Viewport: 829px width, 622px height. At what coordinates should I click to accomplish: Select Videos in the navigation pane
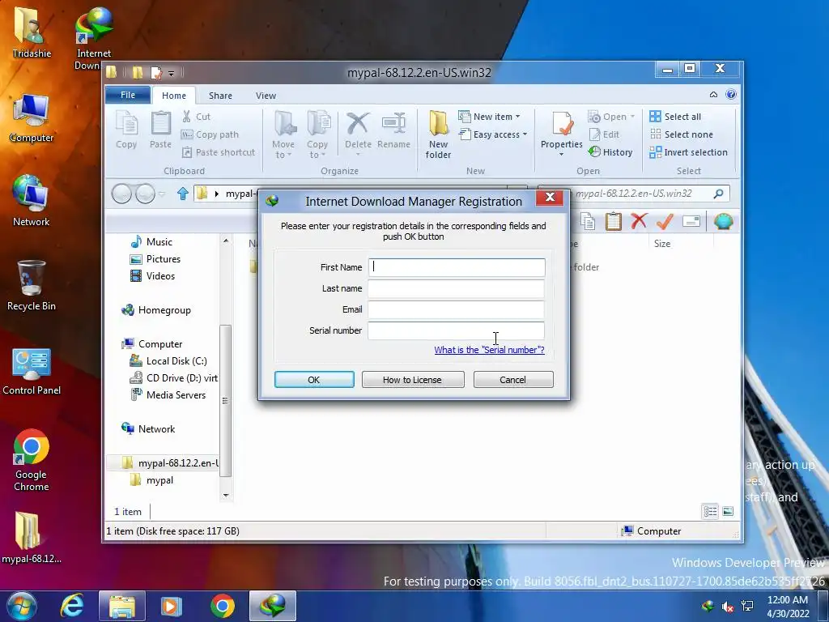[x=153, y=275]
